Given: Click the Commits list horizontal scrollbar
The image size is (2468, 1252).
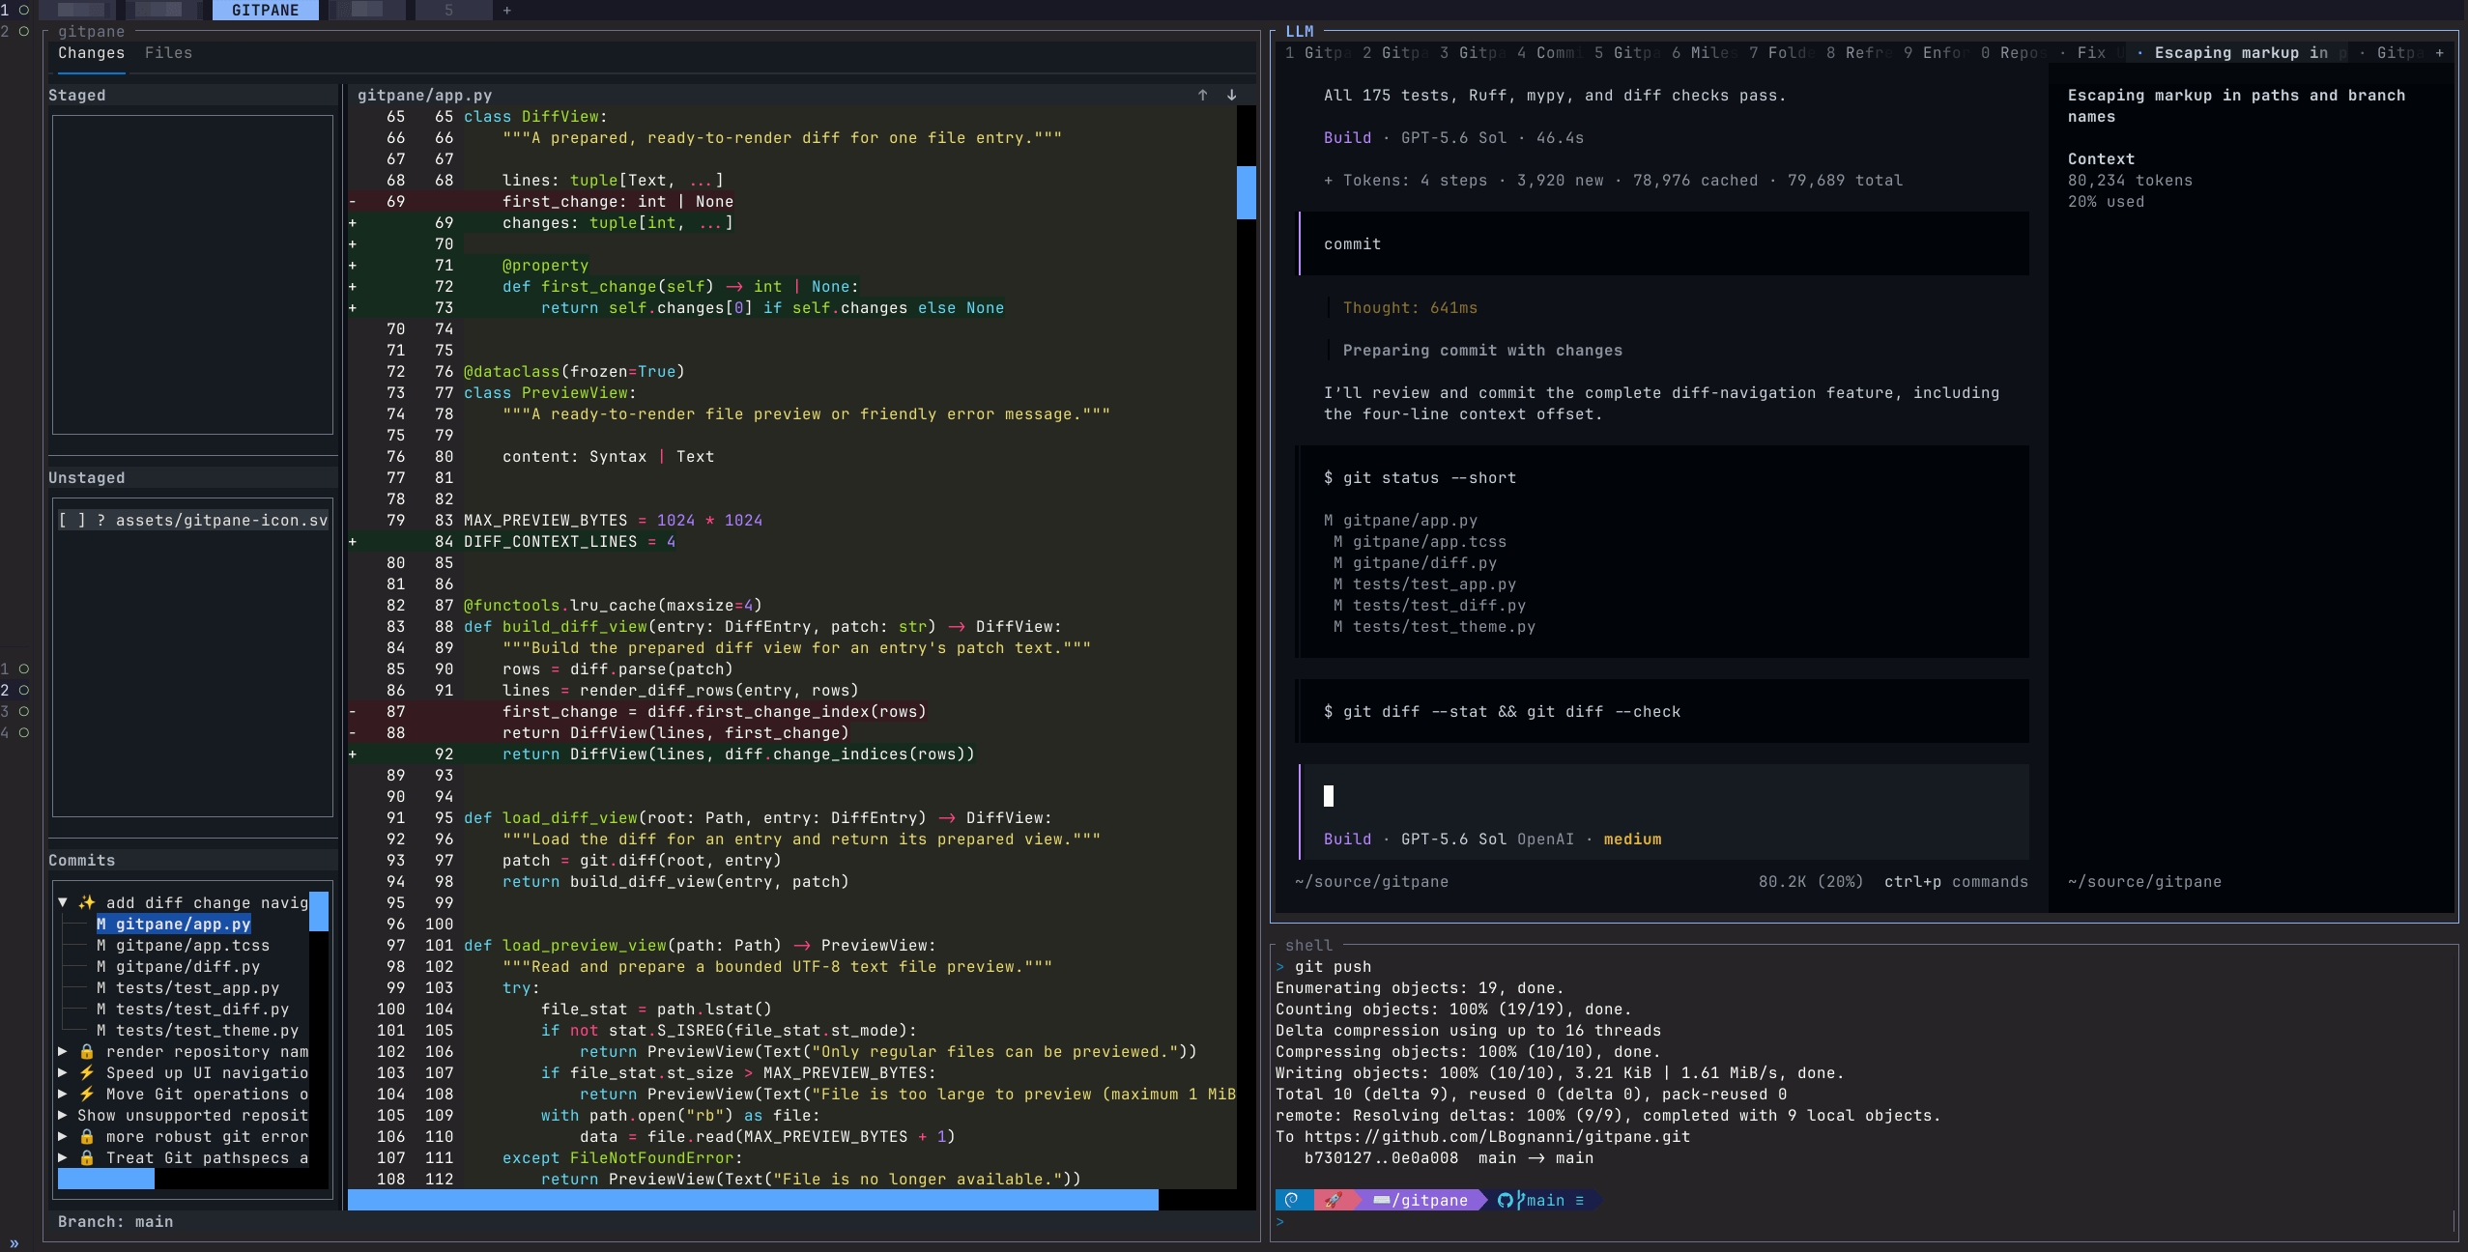Looking at the screenshot, I should click(x=106, y=1179).
